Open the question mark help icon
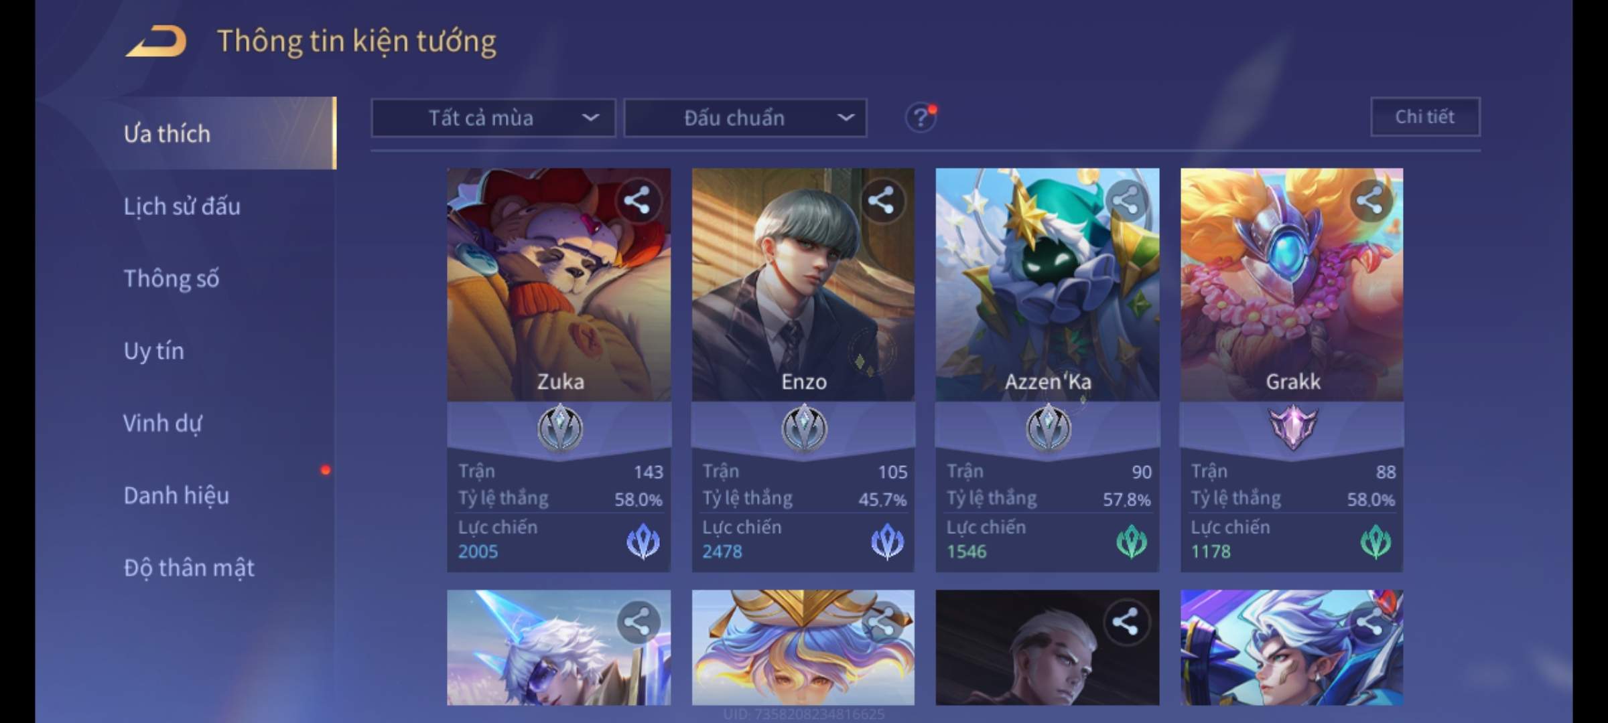This screenshot has height=723, width=1608. (921, 118)
